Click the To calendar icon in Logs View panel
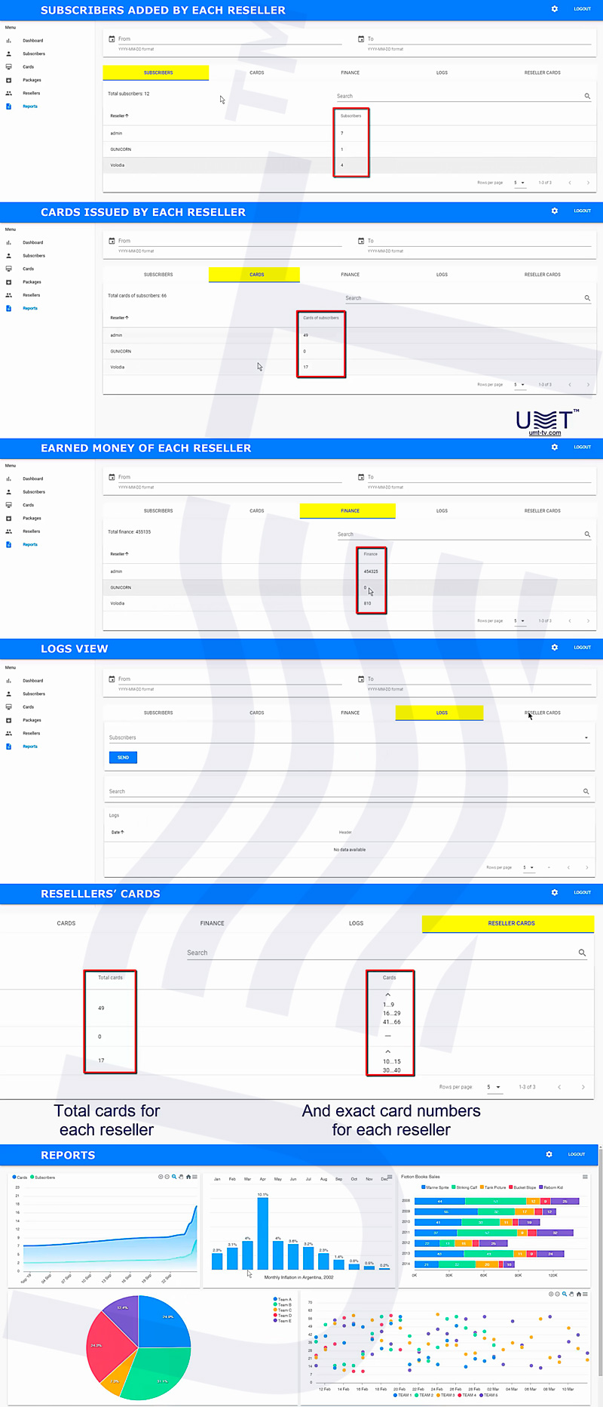 pyautogui.click(x=361, y=679)
